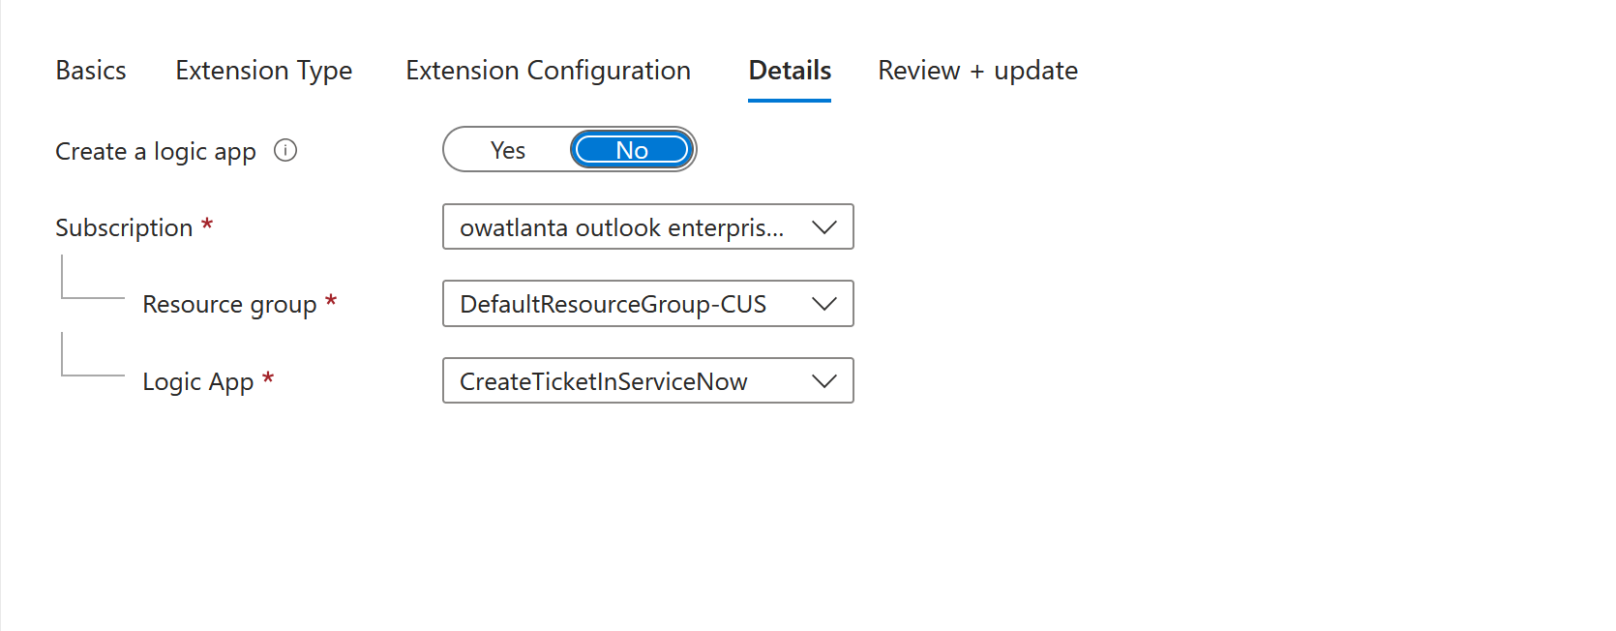1616x631 pixels.
Task: Select Yes for Create a logic app
Action: click(x=508, y=150)
